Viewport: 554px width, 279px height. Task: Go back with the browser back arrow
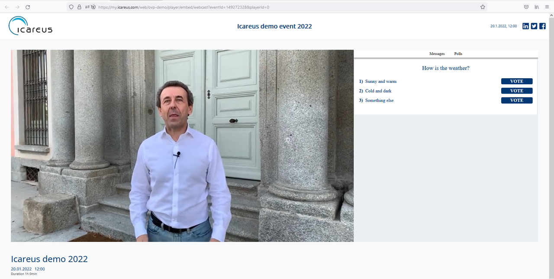point(7,7)
